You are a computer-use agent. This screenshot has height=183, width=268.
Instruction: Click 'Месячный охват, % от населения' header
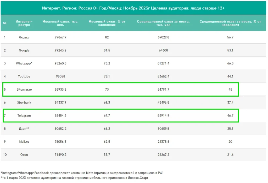pos(107,23)
